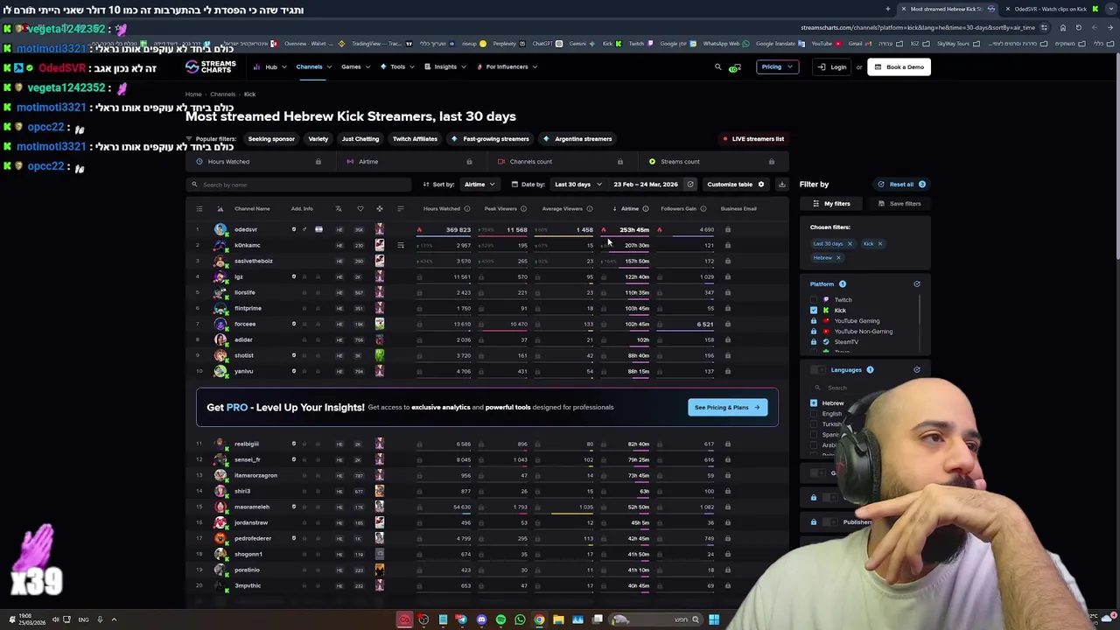1120x630 pixels.
Task: Open WhatsApp from the taskbar
Action: pos(520,619)
